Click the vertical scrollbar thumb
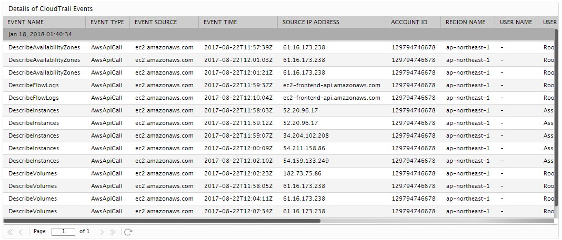This screenshot has height=240, width=562. coord(556,117)
